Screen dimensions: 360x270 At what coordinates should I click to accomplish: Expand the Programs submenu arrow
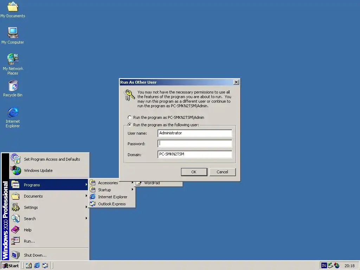[86, 185]
